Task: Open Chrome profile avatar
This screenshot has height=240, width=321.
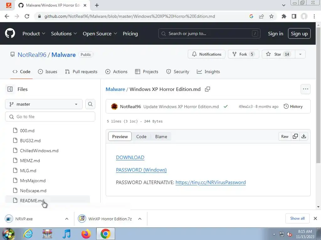Action: tap(304, 16)
